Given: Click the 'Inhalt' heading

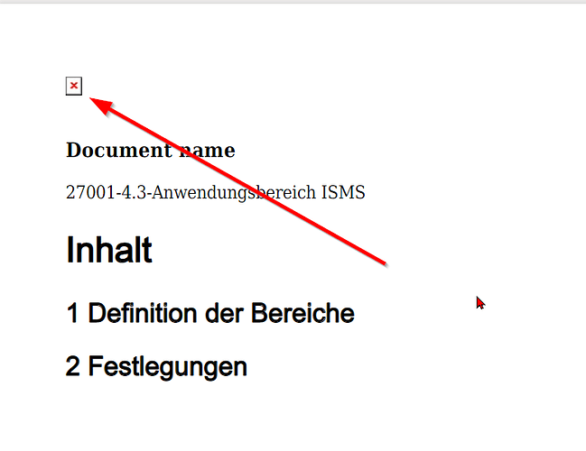Looking at the screenshot, I should 108,250.
